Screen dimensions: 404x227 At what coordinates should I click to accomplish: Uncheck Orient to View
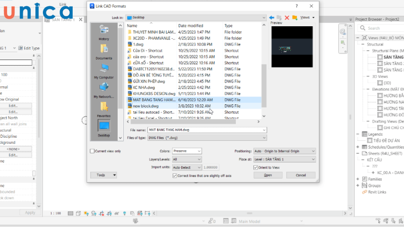click(256, 167)
